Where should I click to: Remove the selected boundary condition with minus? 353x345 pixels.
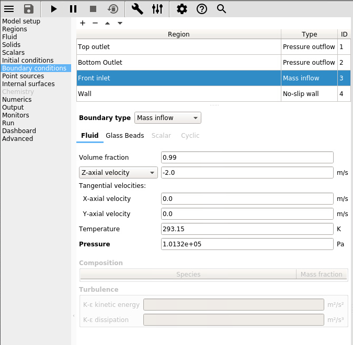coord(95,23)
